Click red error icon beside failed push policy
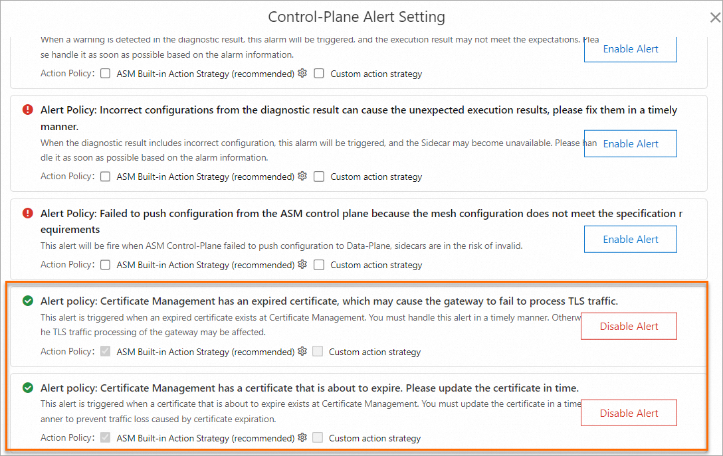This screenshot has width=723, height=456. tap(28, 213)
